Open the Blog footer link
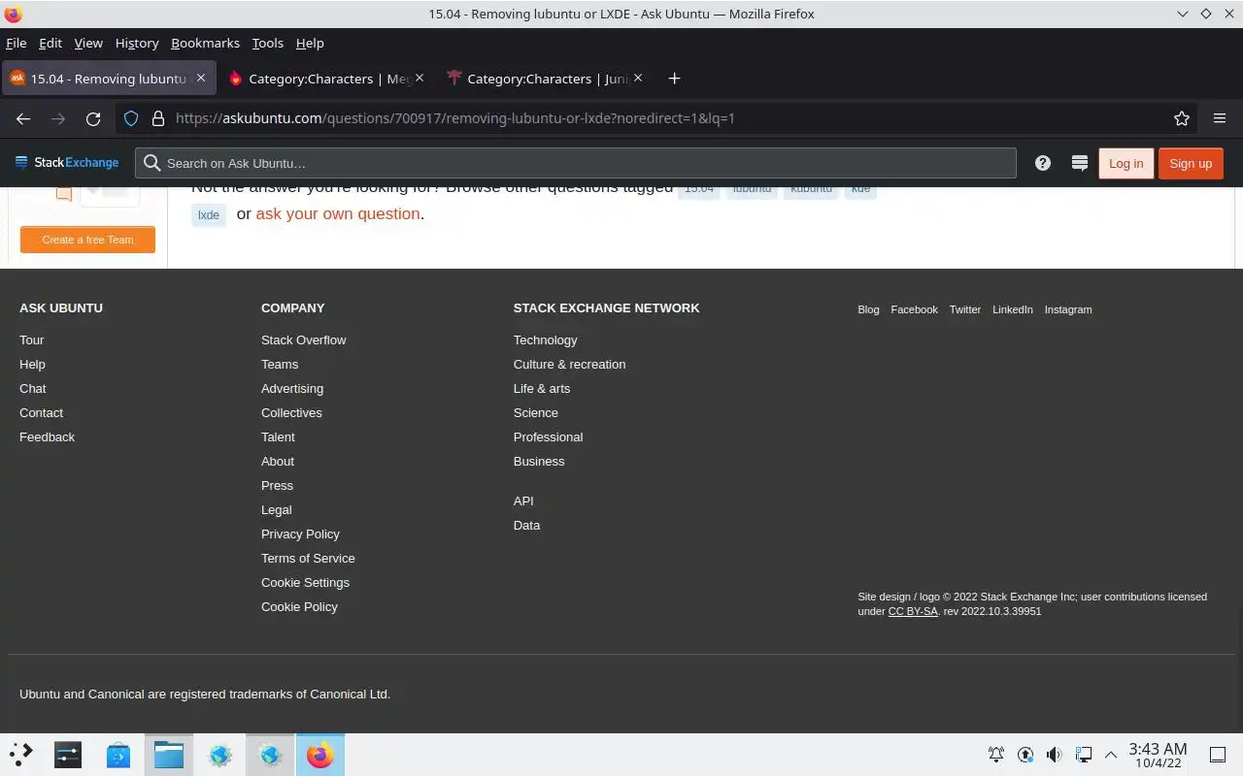Image resolution: width=1243 pixels, height=776 pixels. (868, 309)
